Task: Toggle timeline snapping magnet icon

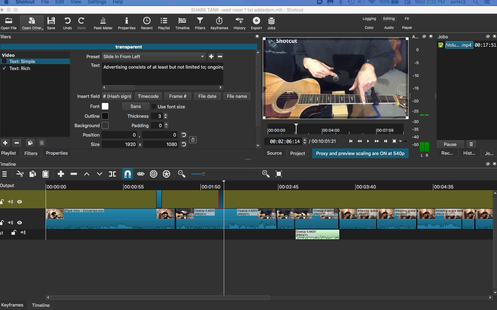Action: point(127,174)
